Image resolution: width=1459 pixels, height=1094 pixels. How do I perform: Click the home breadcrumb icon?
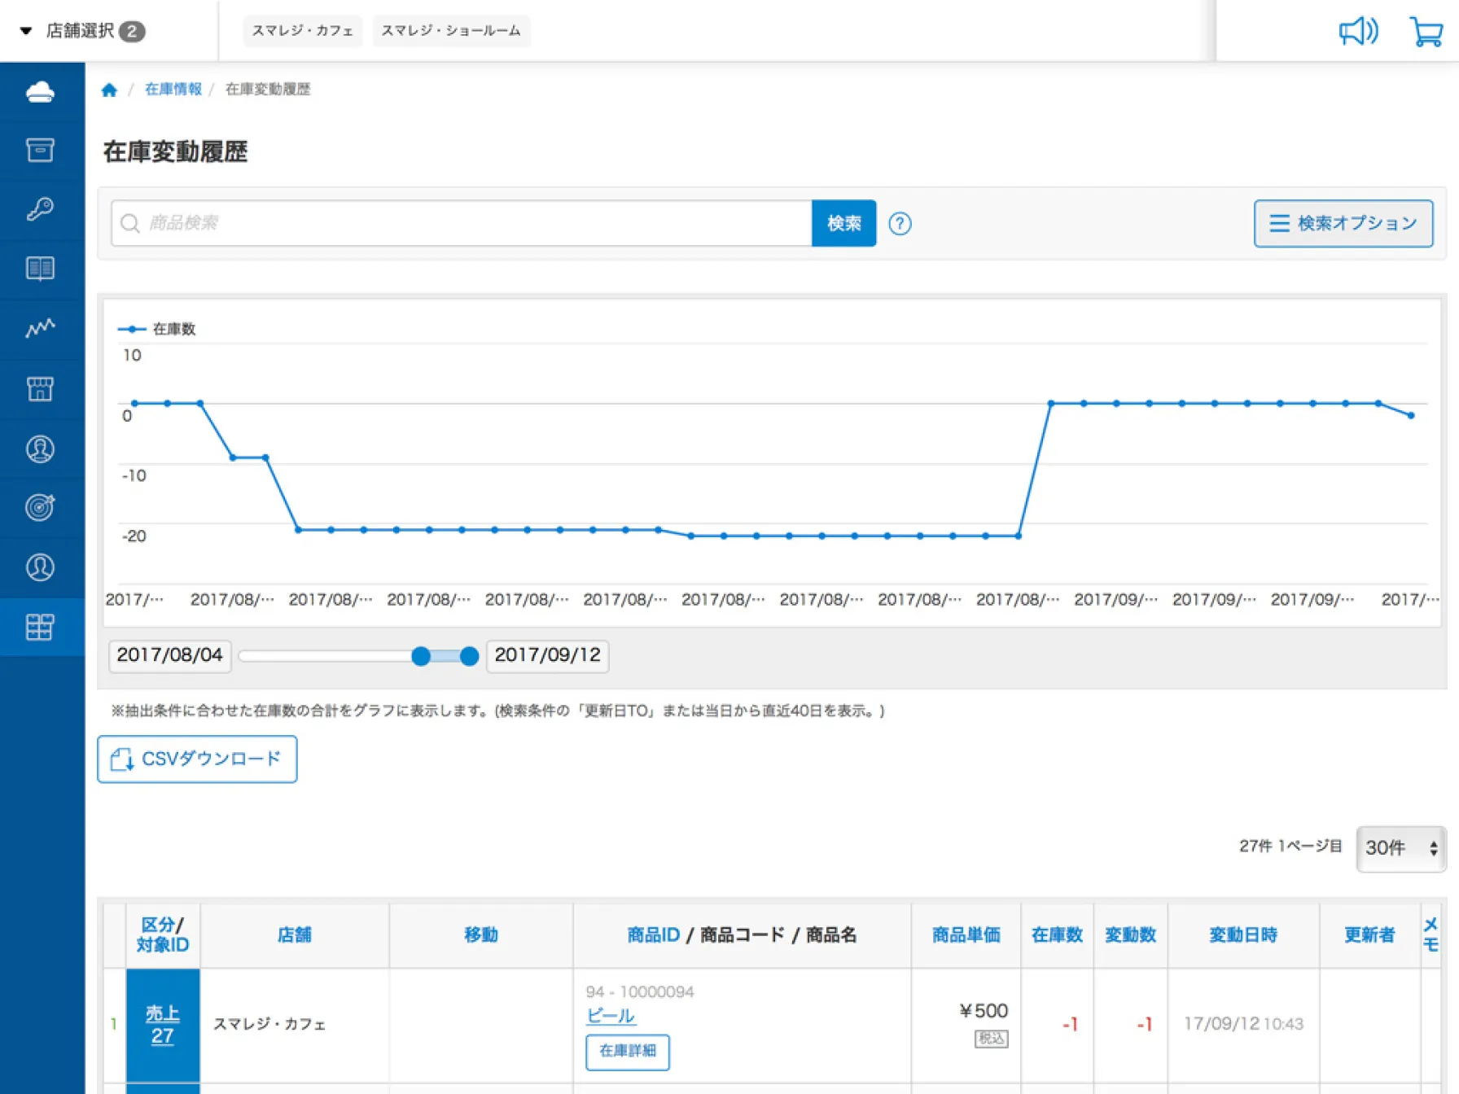[x=109, y=90]
